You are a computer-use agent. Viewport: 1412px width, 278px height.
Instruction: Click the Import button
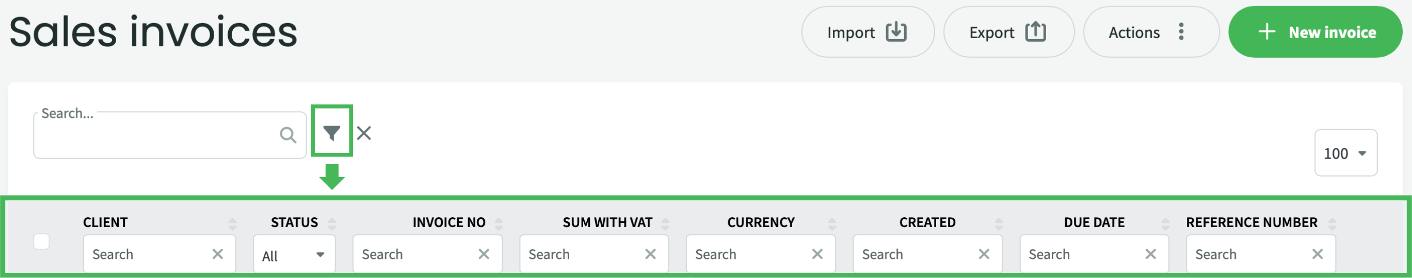point(867,32)
